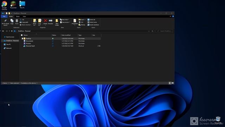This screenshot has width=225, height=127.
Task: Expand the address bar history dropdown
Action: click(149, 31)
